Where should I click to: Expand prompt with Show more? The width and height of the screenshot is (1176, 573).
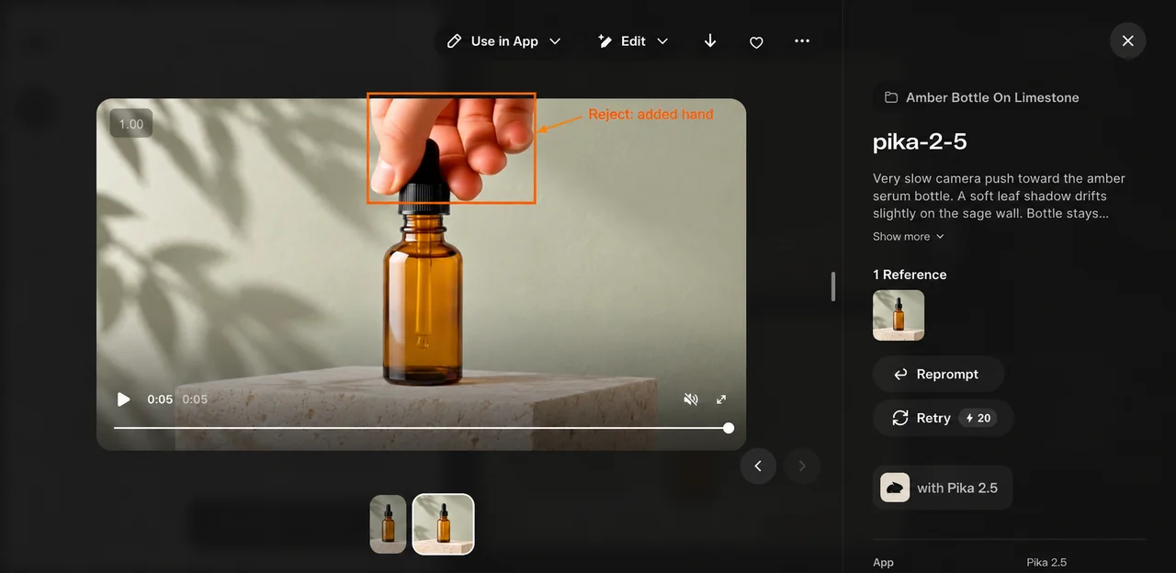click(x=908, y=237)
